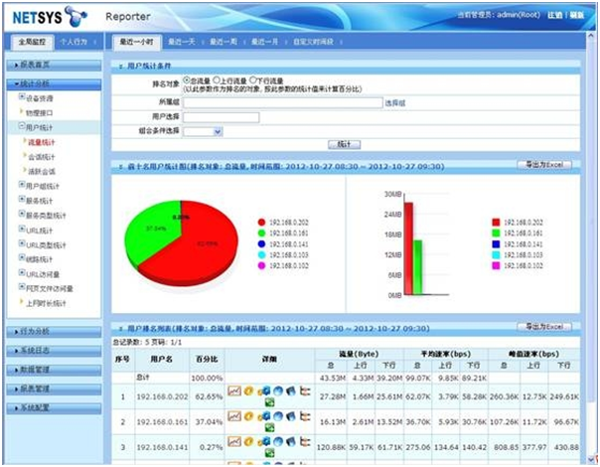Click last detail icon in 192.168.0.161 row
The width and height of the screenshot is (600, 467).
click(x=305, y=417)
